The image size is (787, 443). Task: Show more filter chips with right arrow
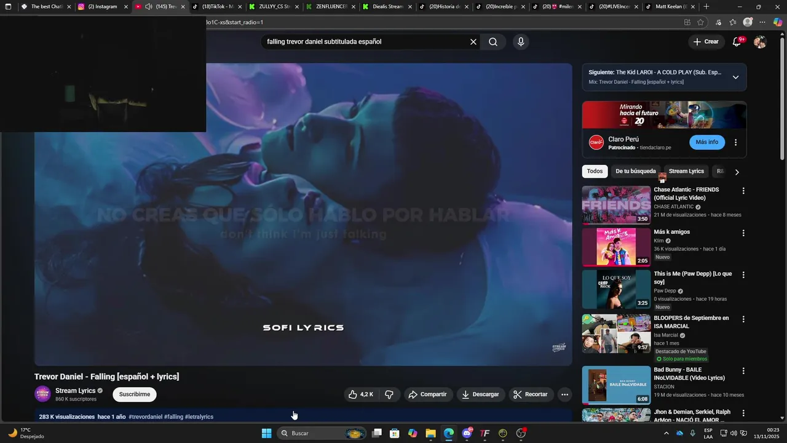737,172
